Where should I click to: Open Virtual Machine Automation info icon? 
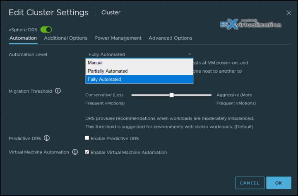75,152
